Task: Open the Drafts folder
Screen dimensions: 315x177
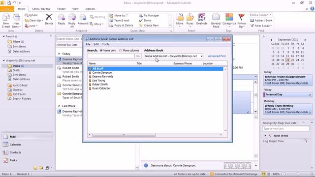Action: [16, 70]
